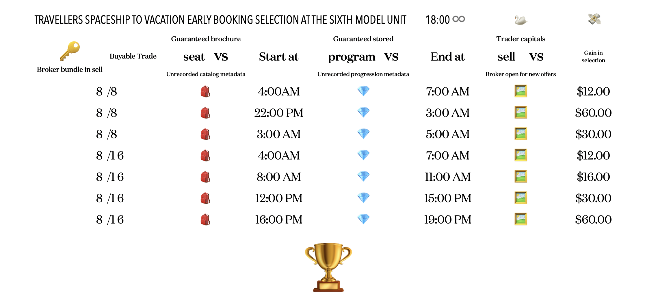Click the gold trophy icon
Viewport: 658px width, 304px height.
(328, 267)
